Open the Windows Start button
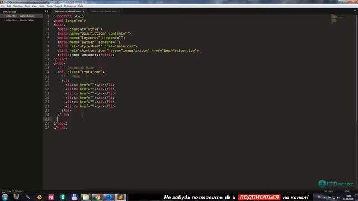This screenshot has width=358, height=201. click(x=5, y=197)
